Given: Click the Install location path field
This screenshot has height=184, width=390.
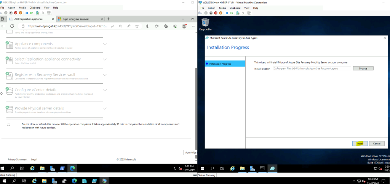Looking at the screenshot, I should pos(312,68).
